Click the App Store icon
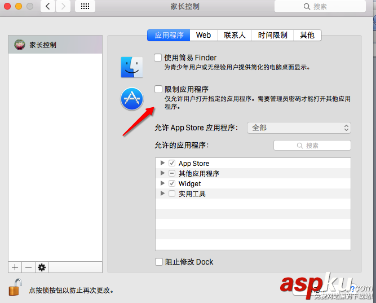The image size is (376, 303). 132,99
